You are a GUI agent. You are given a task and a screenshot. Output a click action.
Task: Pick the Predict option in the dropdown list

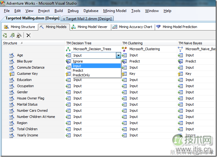(x=78, y=70)
